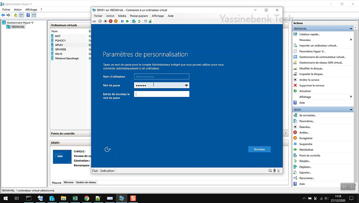Viewport: 359px width, 203px height.
Task: Expand the Affichage submenu in Actions panel
Action: point(351,97)
